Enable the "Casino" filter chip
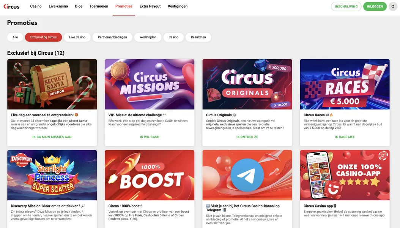Image resolution: width=400 pixels, height=228 pixels. coord(173,37)
